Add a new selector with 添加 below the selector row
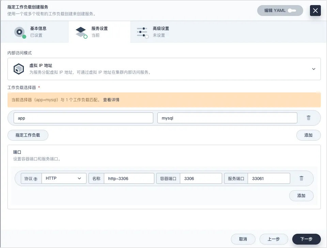 pos(308,135)
